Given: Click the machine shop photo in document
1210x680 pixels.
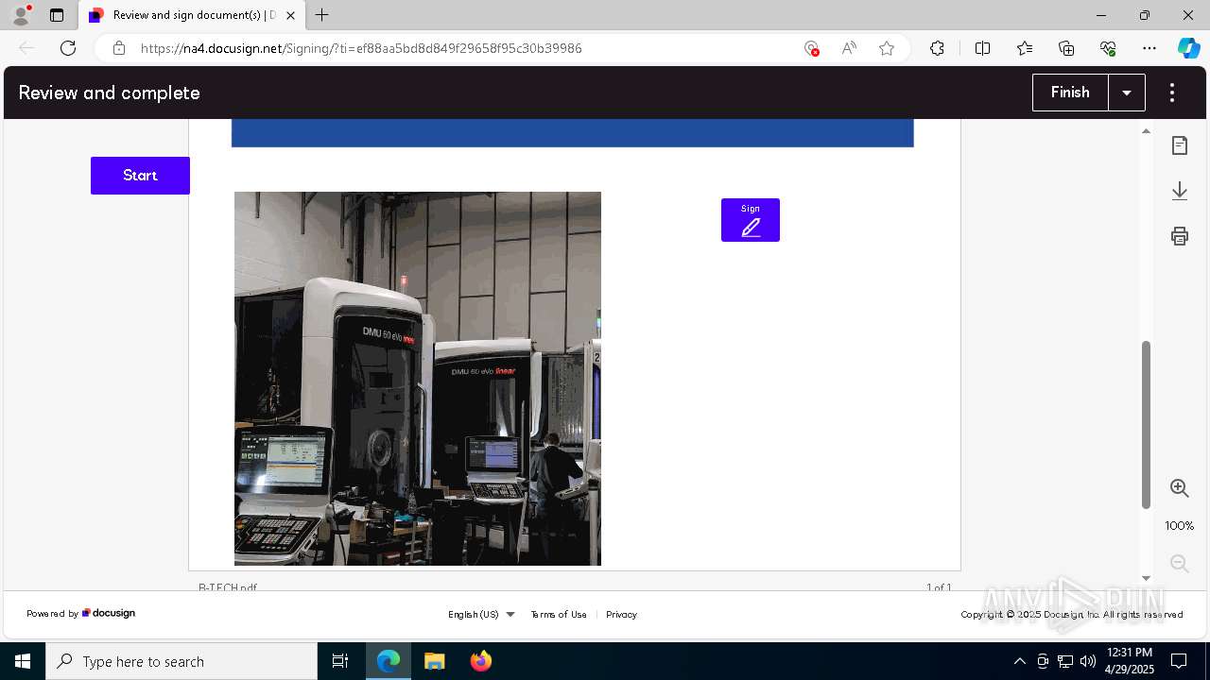Looking at the screenshot, I should pyautogui.click(x=418, y=379).
